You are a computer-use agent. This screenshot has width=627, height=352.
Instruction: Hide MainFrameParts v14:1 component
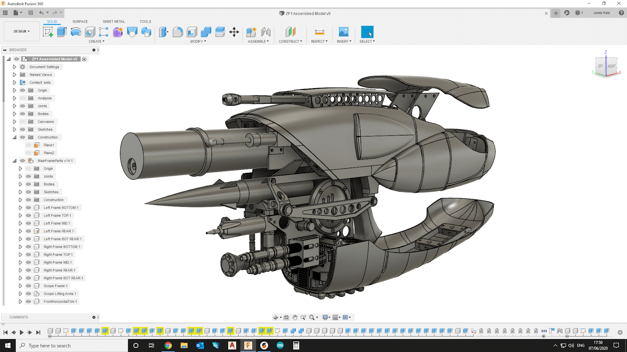(x=22, y=161)
